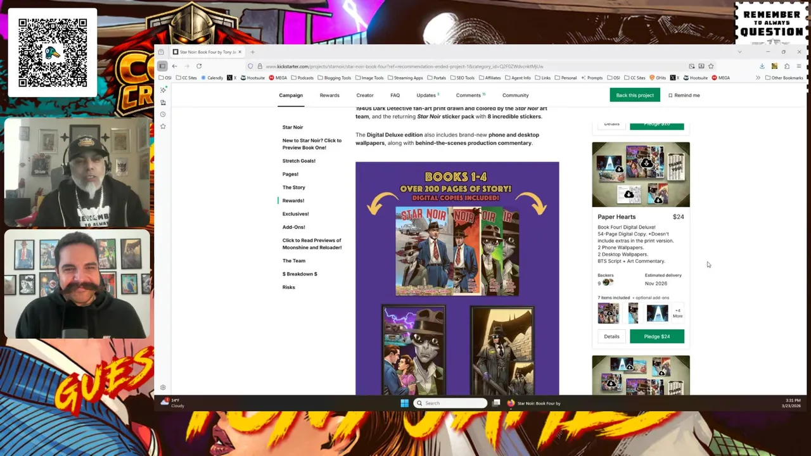Expand the SEO Tools bookmark folder
This screenshot has height=456, width=811.
[462, 78]
